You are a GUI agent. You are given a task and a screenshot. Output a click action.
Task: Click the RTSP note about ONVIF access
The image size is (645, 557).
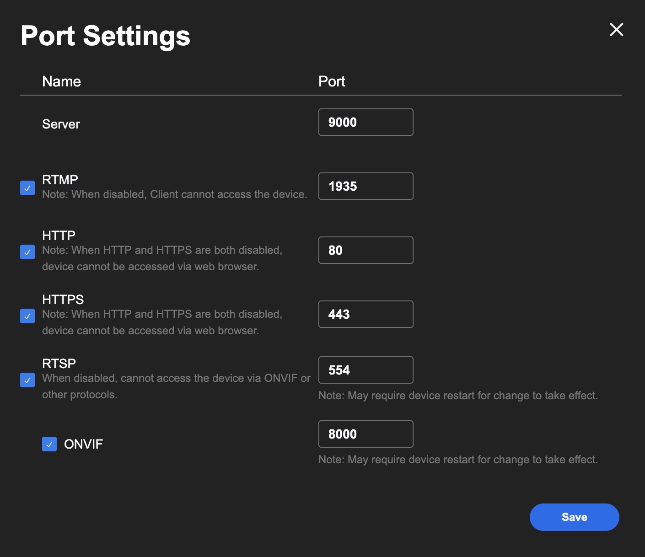click(176, 386)
